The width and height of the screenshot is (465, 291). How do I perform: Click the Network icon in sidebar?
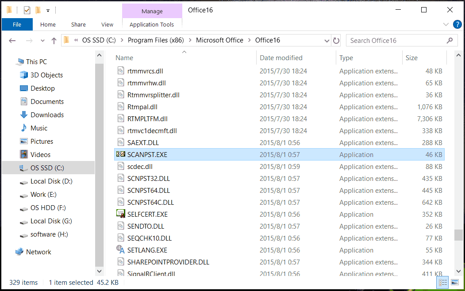click(x=19, y=252)
